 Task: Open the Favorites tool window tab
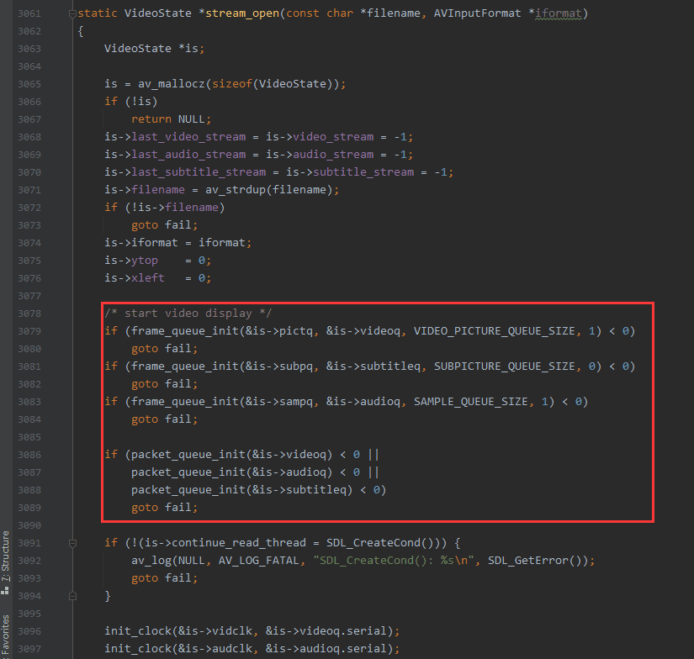point(6,635)
